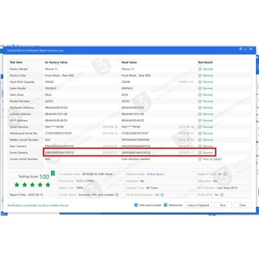
Task: Click help icon beside Carrier Status
Action: (117, 195)
